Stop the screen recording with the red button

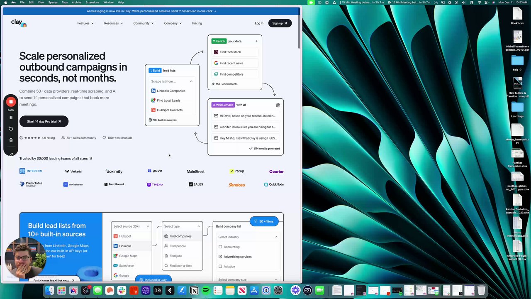click(x=11, y=102)
